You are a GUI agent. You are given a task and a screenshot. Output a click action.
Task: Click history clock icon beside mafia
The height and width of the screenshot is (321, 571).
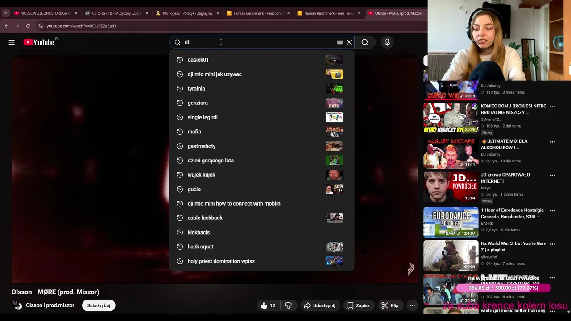(x=180, y=132)
